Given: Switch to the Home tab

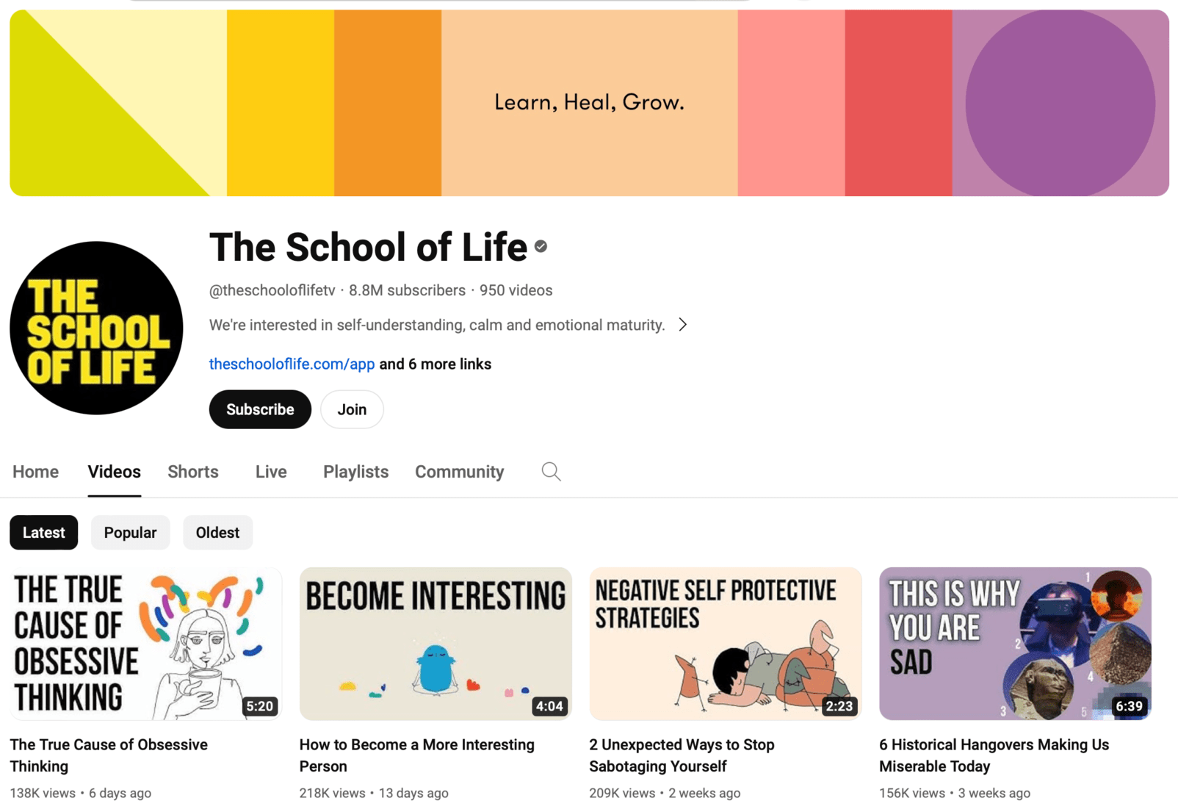Looking at the screenshot, I should pyautogui.click(x=35, y=471).
